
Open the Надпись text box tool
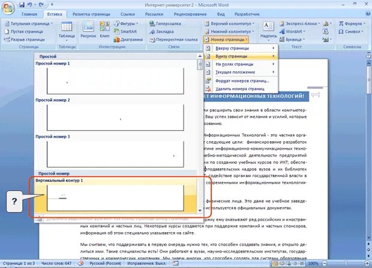pos(269,31)
